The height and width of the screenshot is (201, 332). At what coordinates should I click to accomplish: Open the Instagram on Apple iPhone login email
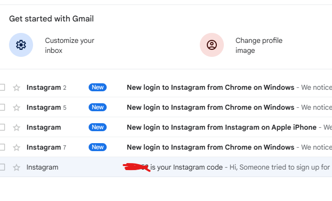[x=221, y=127]
